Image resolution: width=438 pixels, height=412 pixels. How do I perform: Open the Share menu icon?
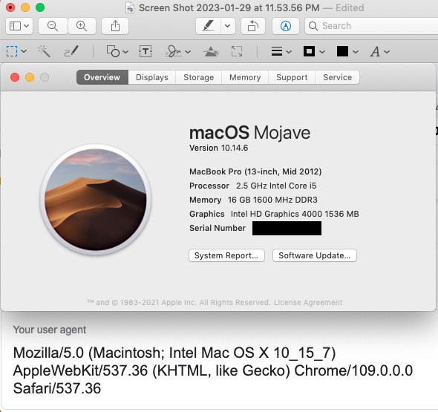pyautogui.click(x=115, y=26)
